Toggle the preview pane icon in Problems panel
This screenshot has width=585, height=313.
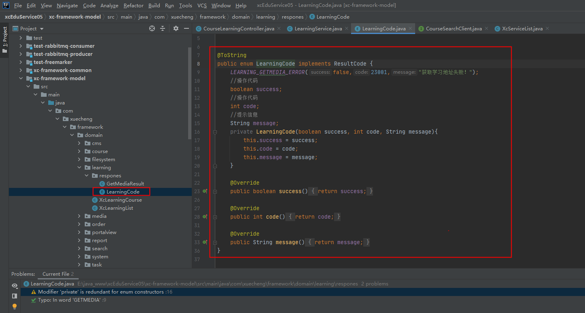[15, 296]
